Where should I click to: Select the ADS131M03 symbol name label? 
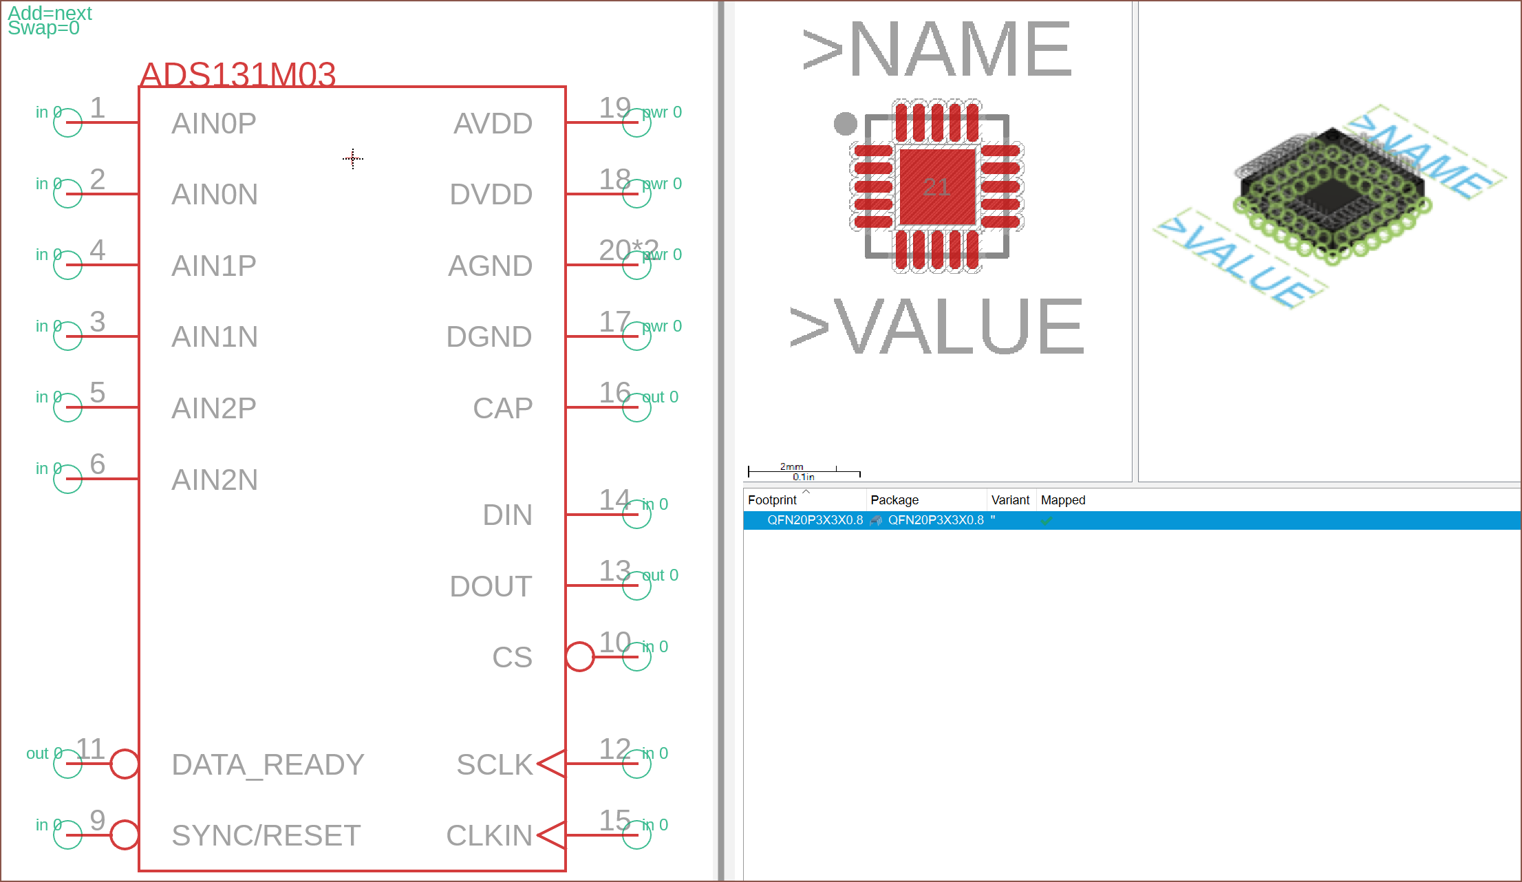pos(237,74)
